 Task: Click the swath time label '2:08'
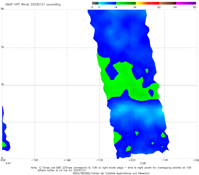143,163
